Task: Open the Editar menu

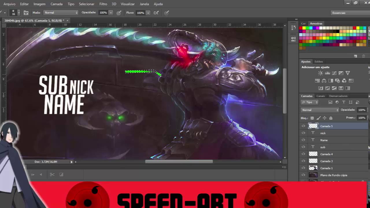Action: pos(24,4)
